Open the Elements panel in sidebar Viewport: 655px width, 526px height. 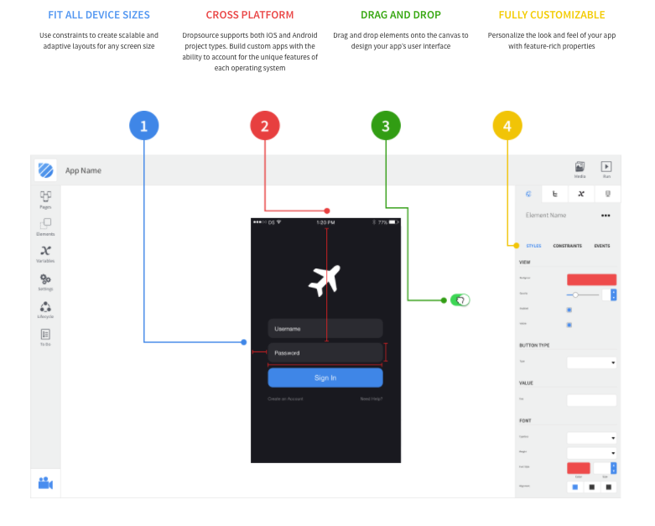click(x=45, y=226)
